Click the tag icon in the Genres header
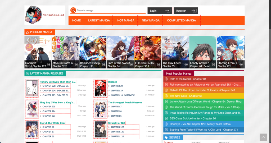This screenshot has height=143, width=271. pyautogui.click(x=166, y=137)
